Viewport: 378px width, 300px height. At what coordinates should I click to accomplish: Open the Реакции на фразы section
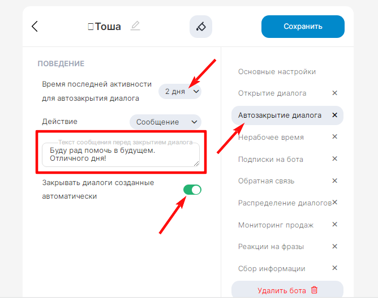[271, 247]
